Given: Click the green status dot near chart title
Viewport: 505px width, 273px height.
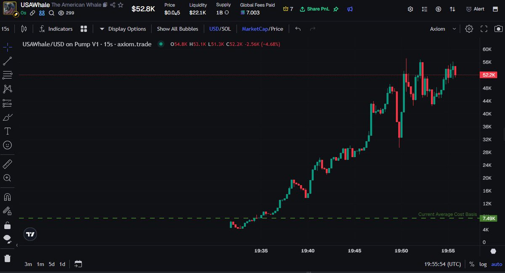Looking at the screenshot, I should (x=161, y=44).
